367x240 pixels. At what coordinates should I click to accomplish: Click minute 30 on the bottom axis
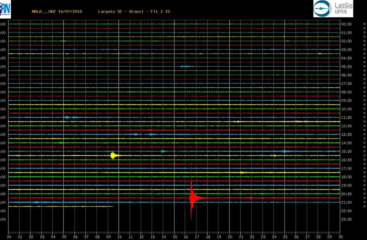tap(340, 237)
